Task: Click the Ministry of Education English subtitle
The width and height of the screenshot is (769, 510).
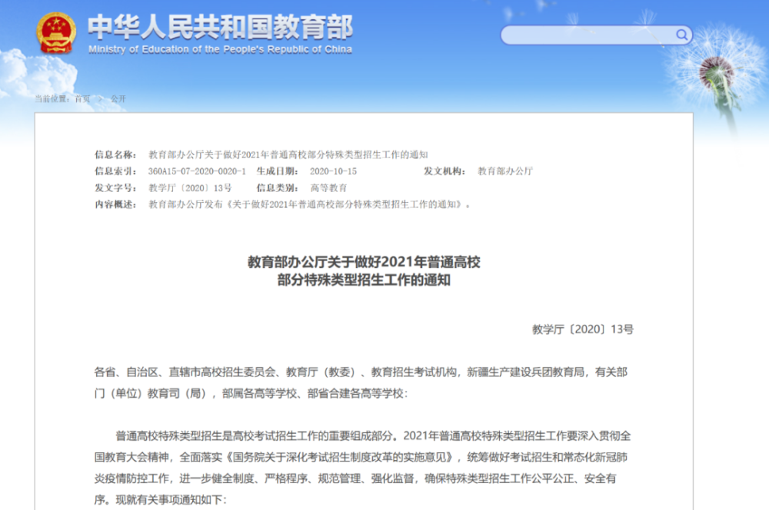Action: 220,49
